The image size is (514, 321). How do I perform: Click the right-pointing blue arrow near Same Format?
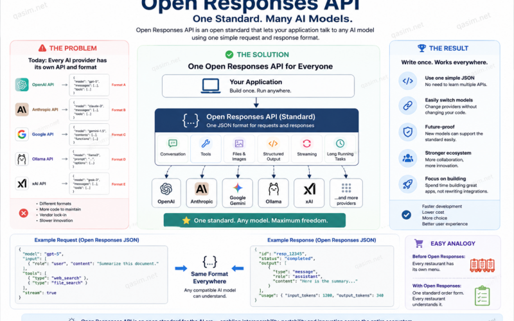(181, 268)
